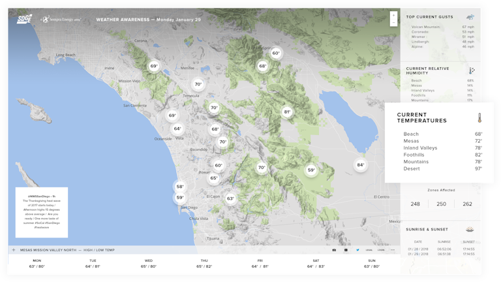Open the three-dot more options menu
The width and height of the screenshot is (501, 282).
(x=393, y=249)
